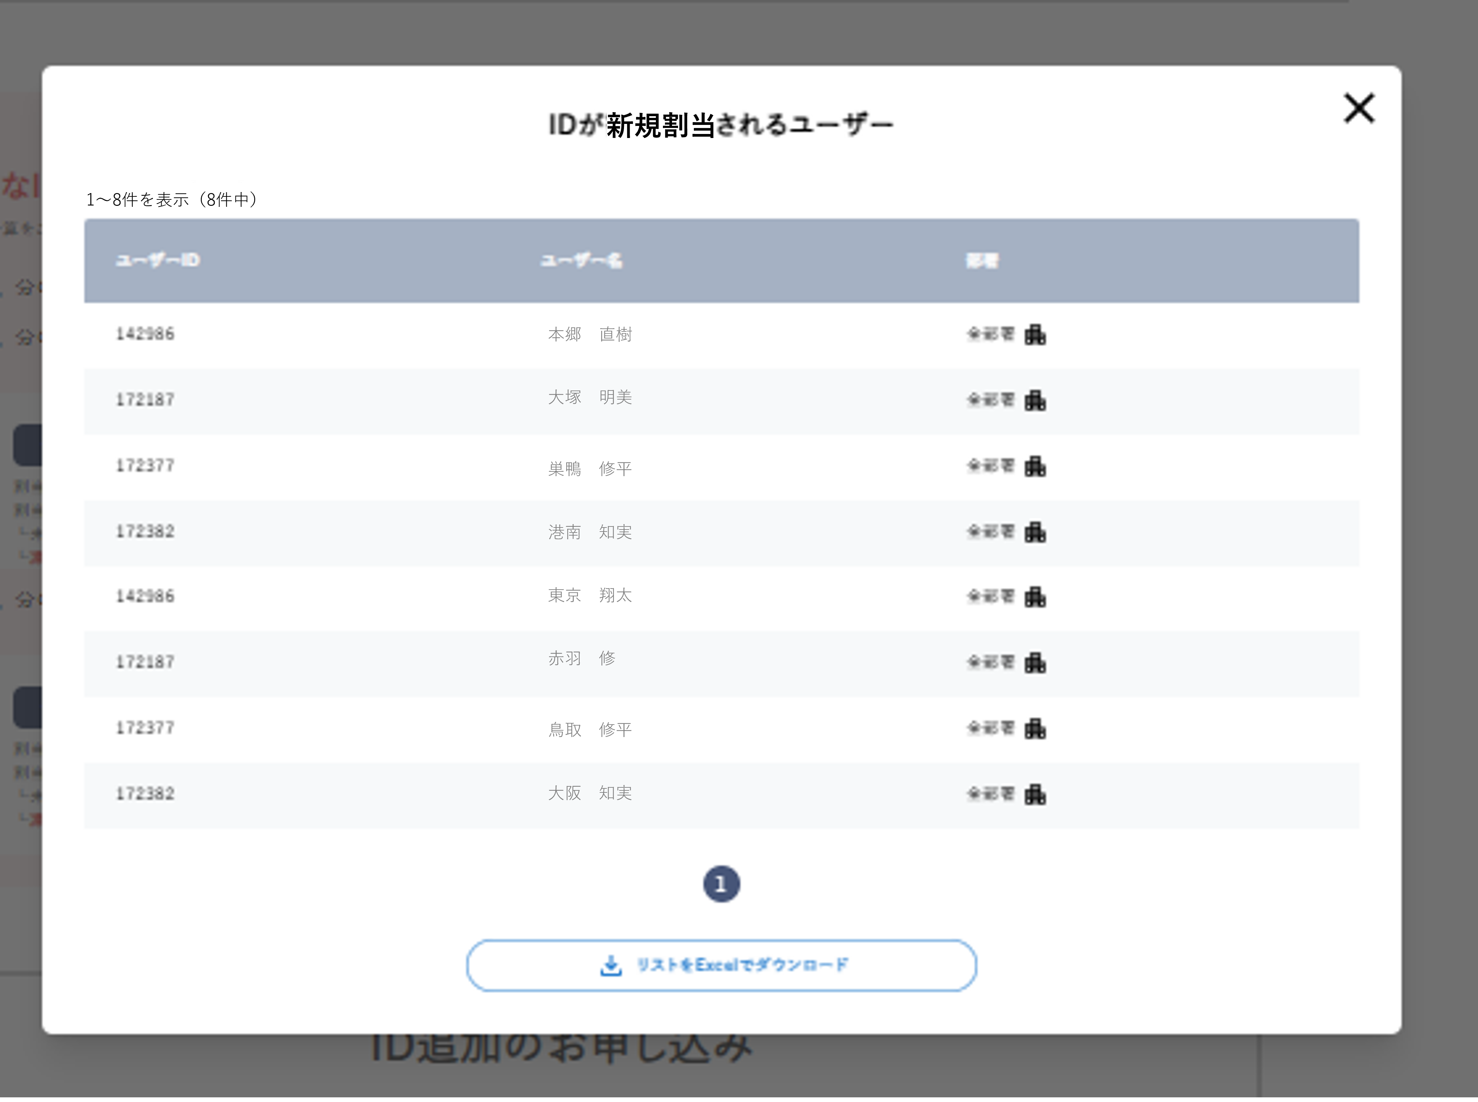Click the リストをExcelでダウンロード button
The image size is (1478, 1102).
[x=721, y=965]
